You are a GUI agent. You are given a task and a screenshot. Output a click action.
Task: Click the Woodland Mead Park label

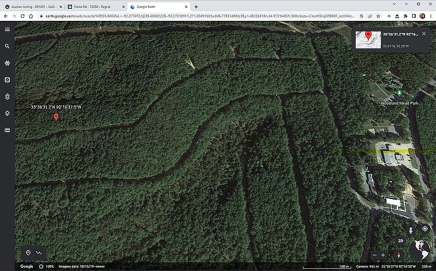(x=399, y=103)
